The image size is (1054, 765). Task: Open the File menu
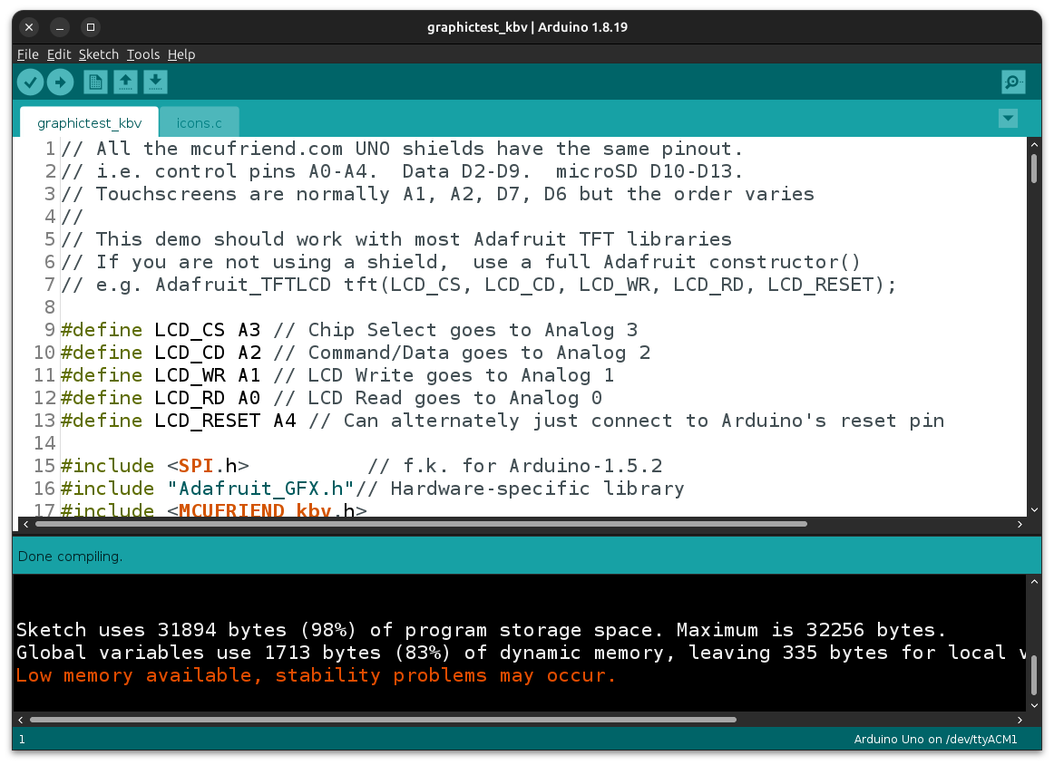point(27,54)
